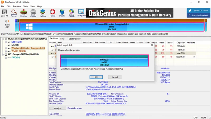Start the OS Migration tool

[81, 13]
